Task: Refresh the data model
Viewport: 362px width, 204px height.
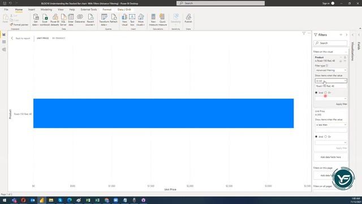Action: (x=114, y=19)
